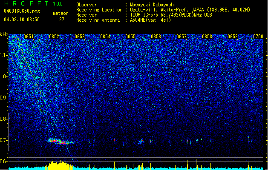Image resolution: width=268 pixels, height=170 pixels.
Task: Click the 0656 time marker
Action: point(156,37)
